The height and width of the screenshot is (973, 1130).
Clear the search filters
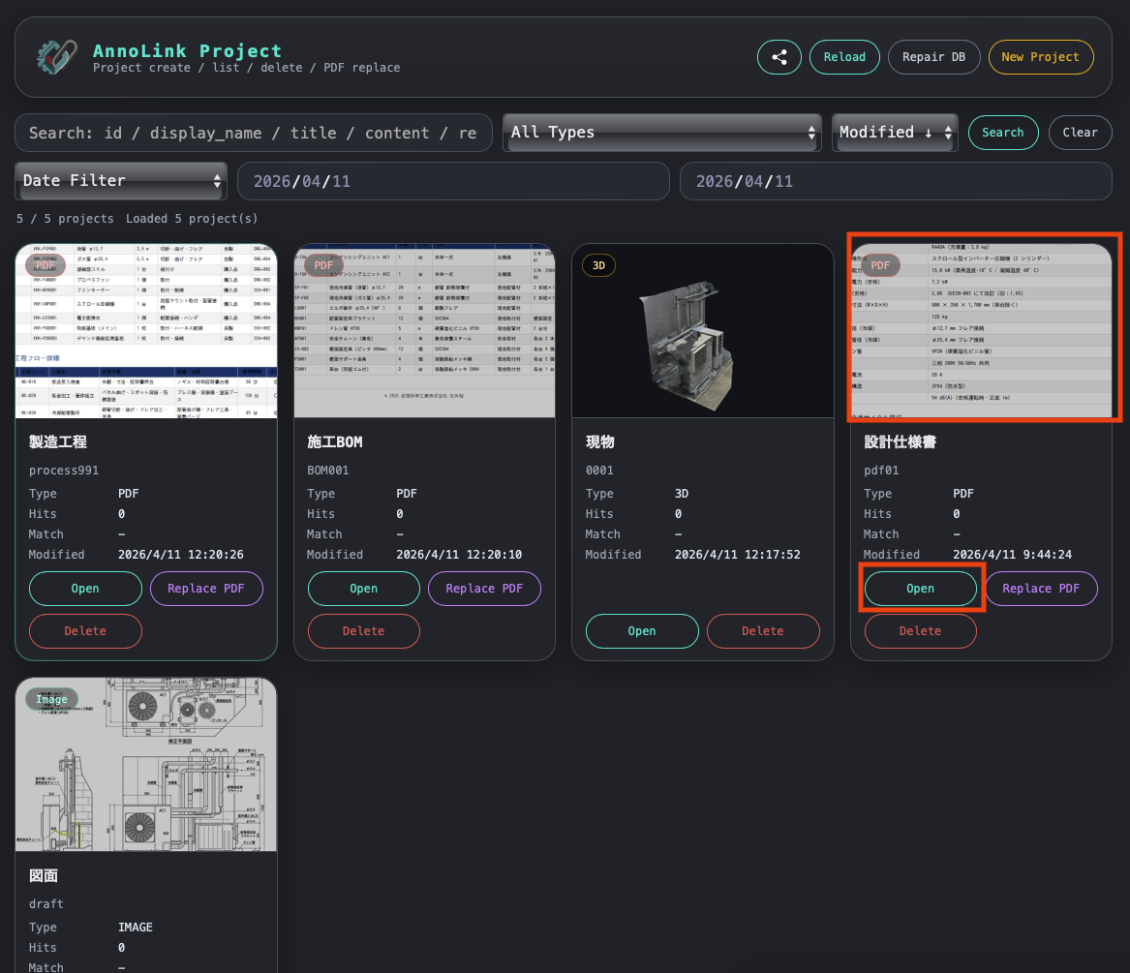tap(1080, 133)
